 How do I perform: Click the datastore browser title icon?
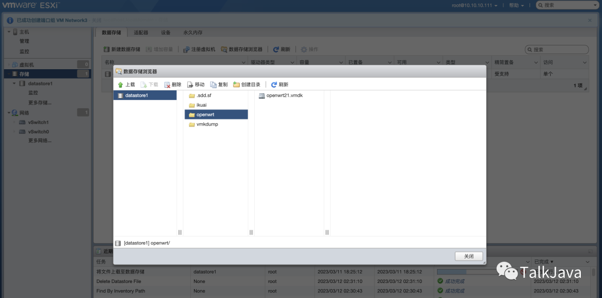tap(119, 71)
